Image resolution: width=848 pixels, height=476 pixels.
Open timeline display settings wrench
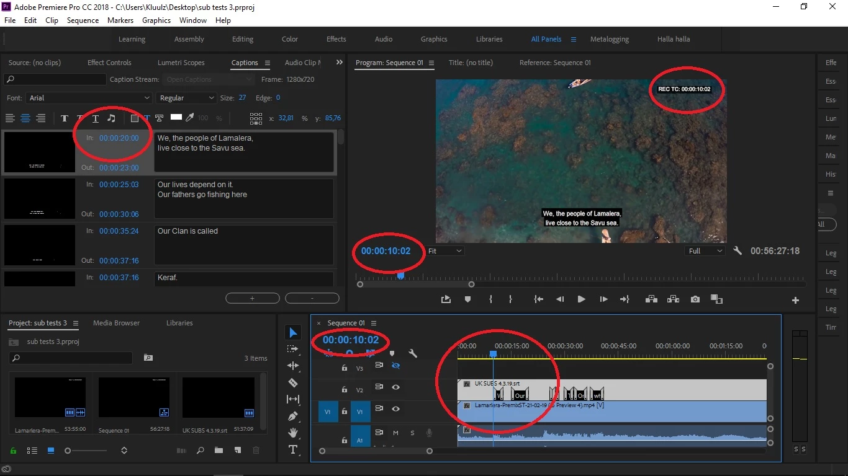(x=413, y=354)
